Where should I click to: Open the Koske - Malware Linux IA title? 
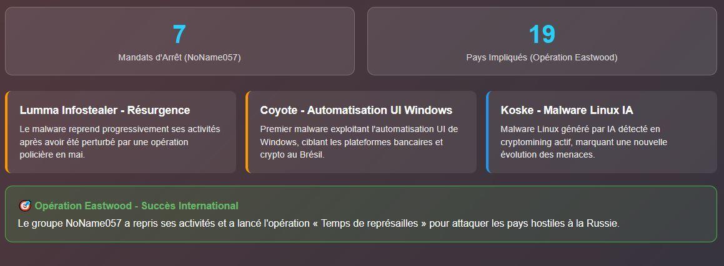pos(567,110)
